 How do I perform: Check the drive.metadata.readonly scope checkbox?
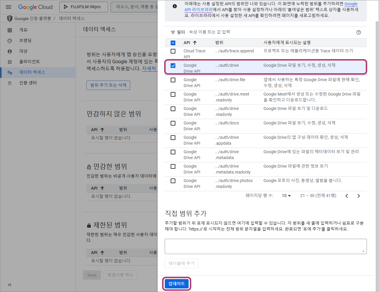pyautogui.click(x=173, y=166)
